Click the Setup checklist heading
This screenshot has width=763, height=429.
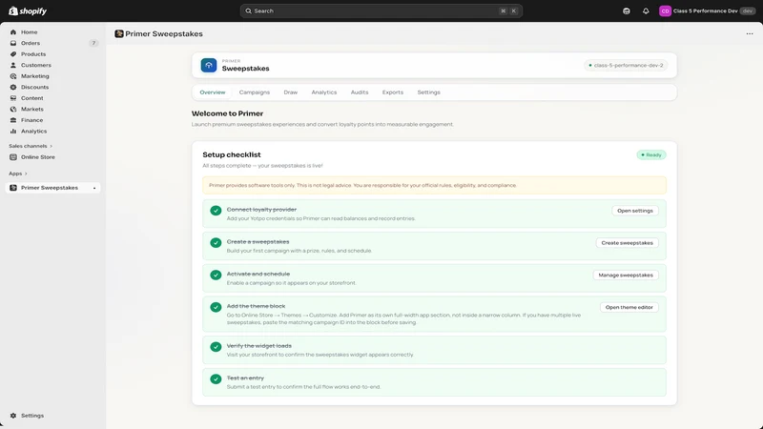(232, 154)
